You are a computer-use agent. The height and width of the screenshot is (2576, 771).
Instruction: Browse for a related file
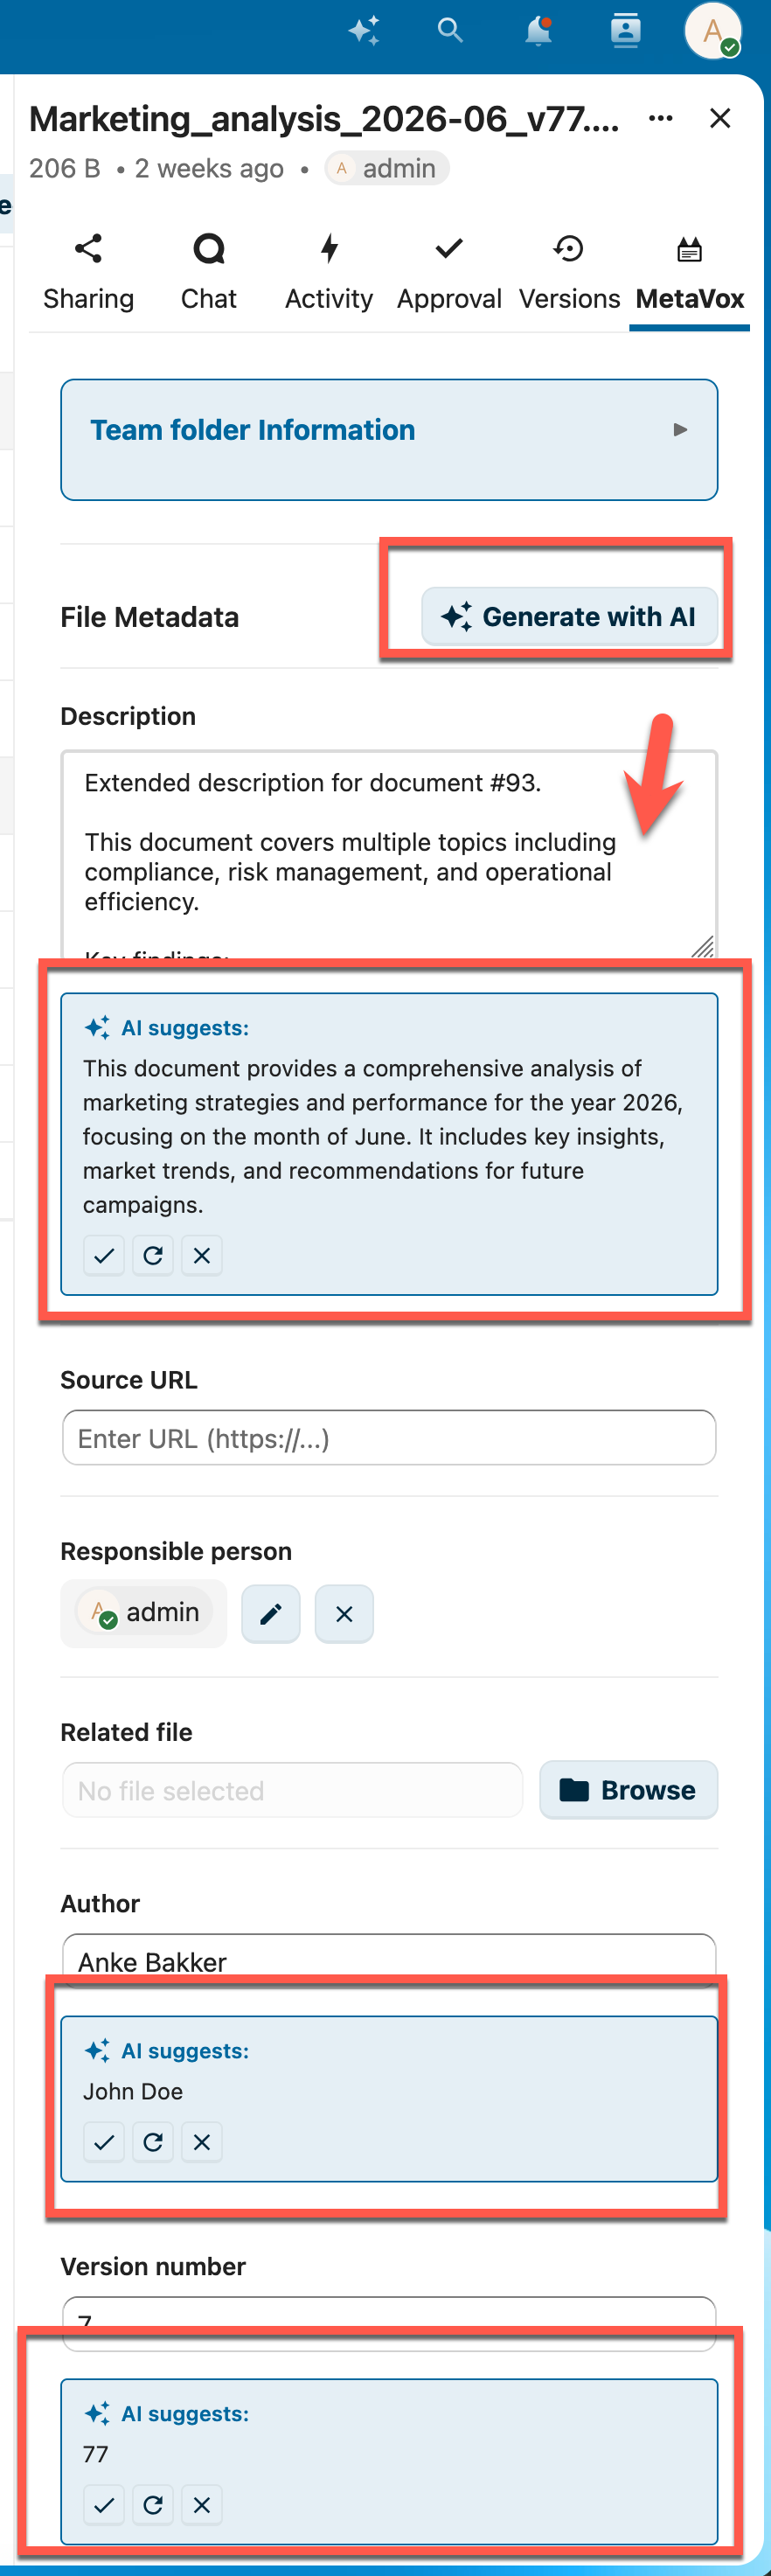point(628,1789)
